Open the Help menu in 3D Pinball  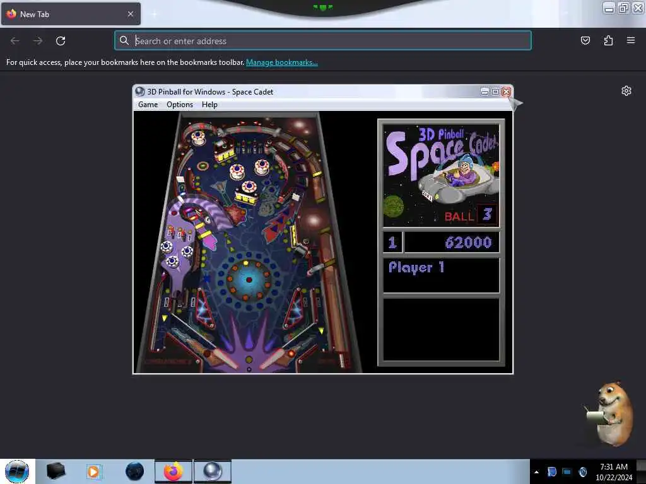coord(209,105)
